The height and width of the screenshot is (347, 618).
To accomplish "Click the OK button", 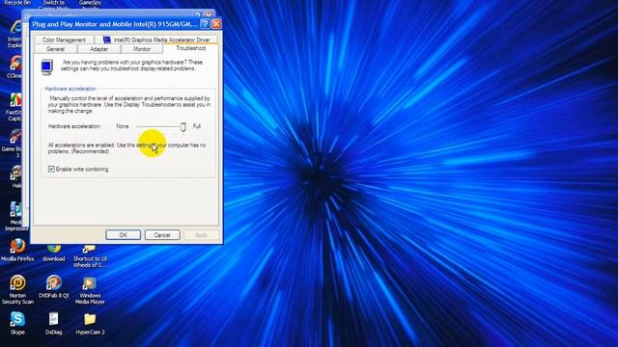I will (123, 235).
